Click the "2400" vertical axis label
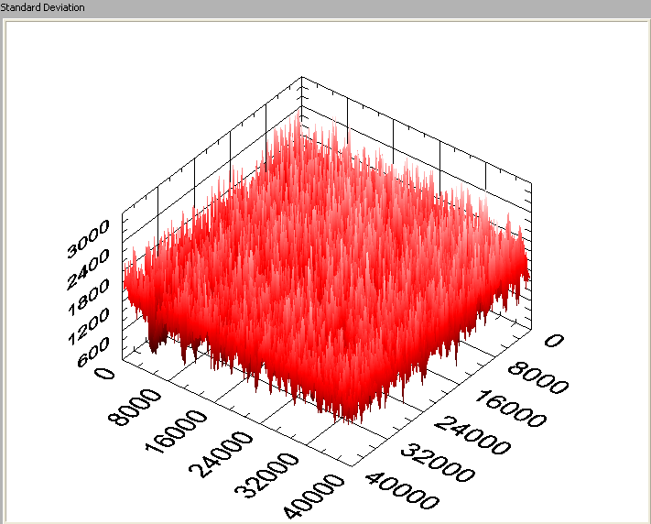The image size is (651, 524). pos(88,268)
